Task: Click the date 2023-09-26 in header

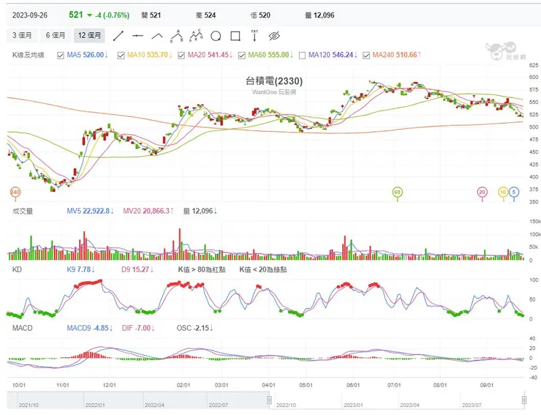Action: pyautogui.click(x=30, y=15)
